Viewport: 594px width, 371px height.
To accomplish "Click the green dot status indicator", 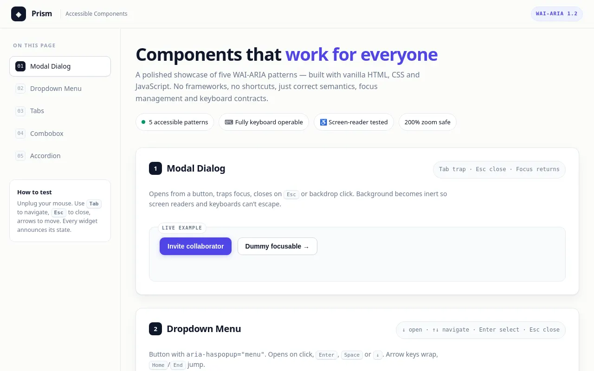I will [143, 122].
